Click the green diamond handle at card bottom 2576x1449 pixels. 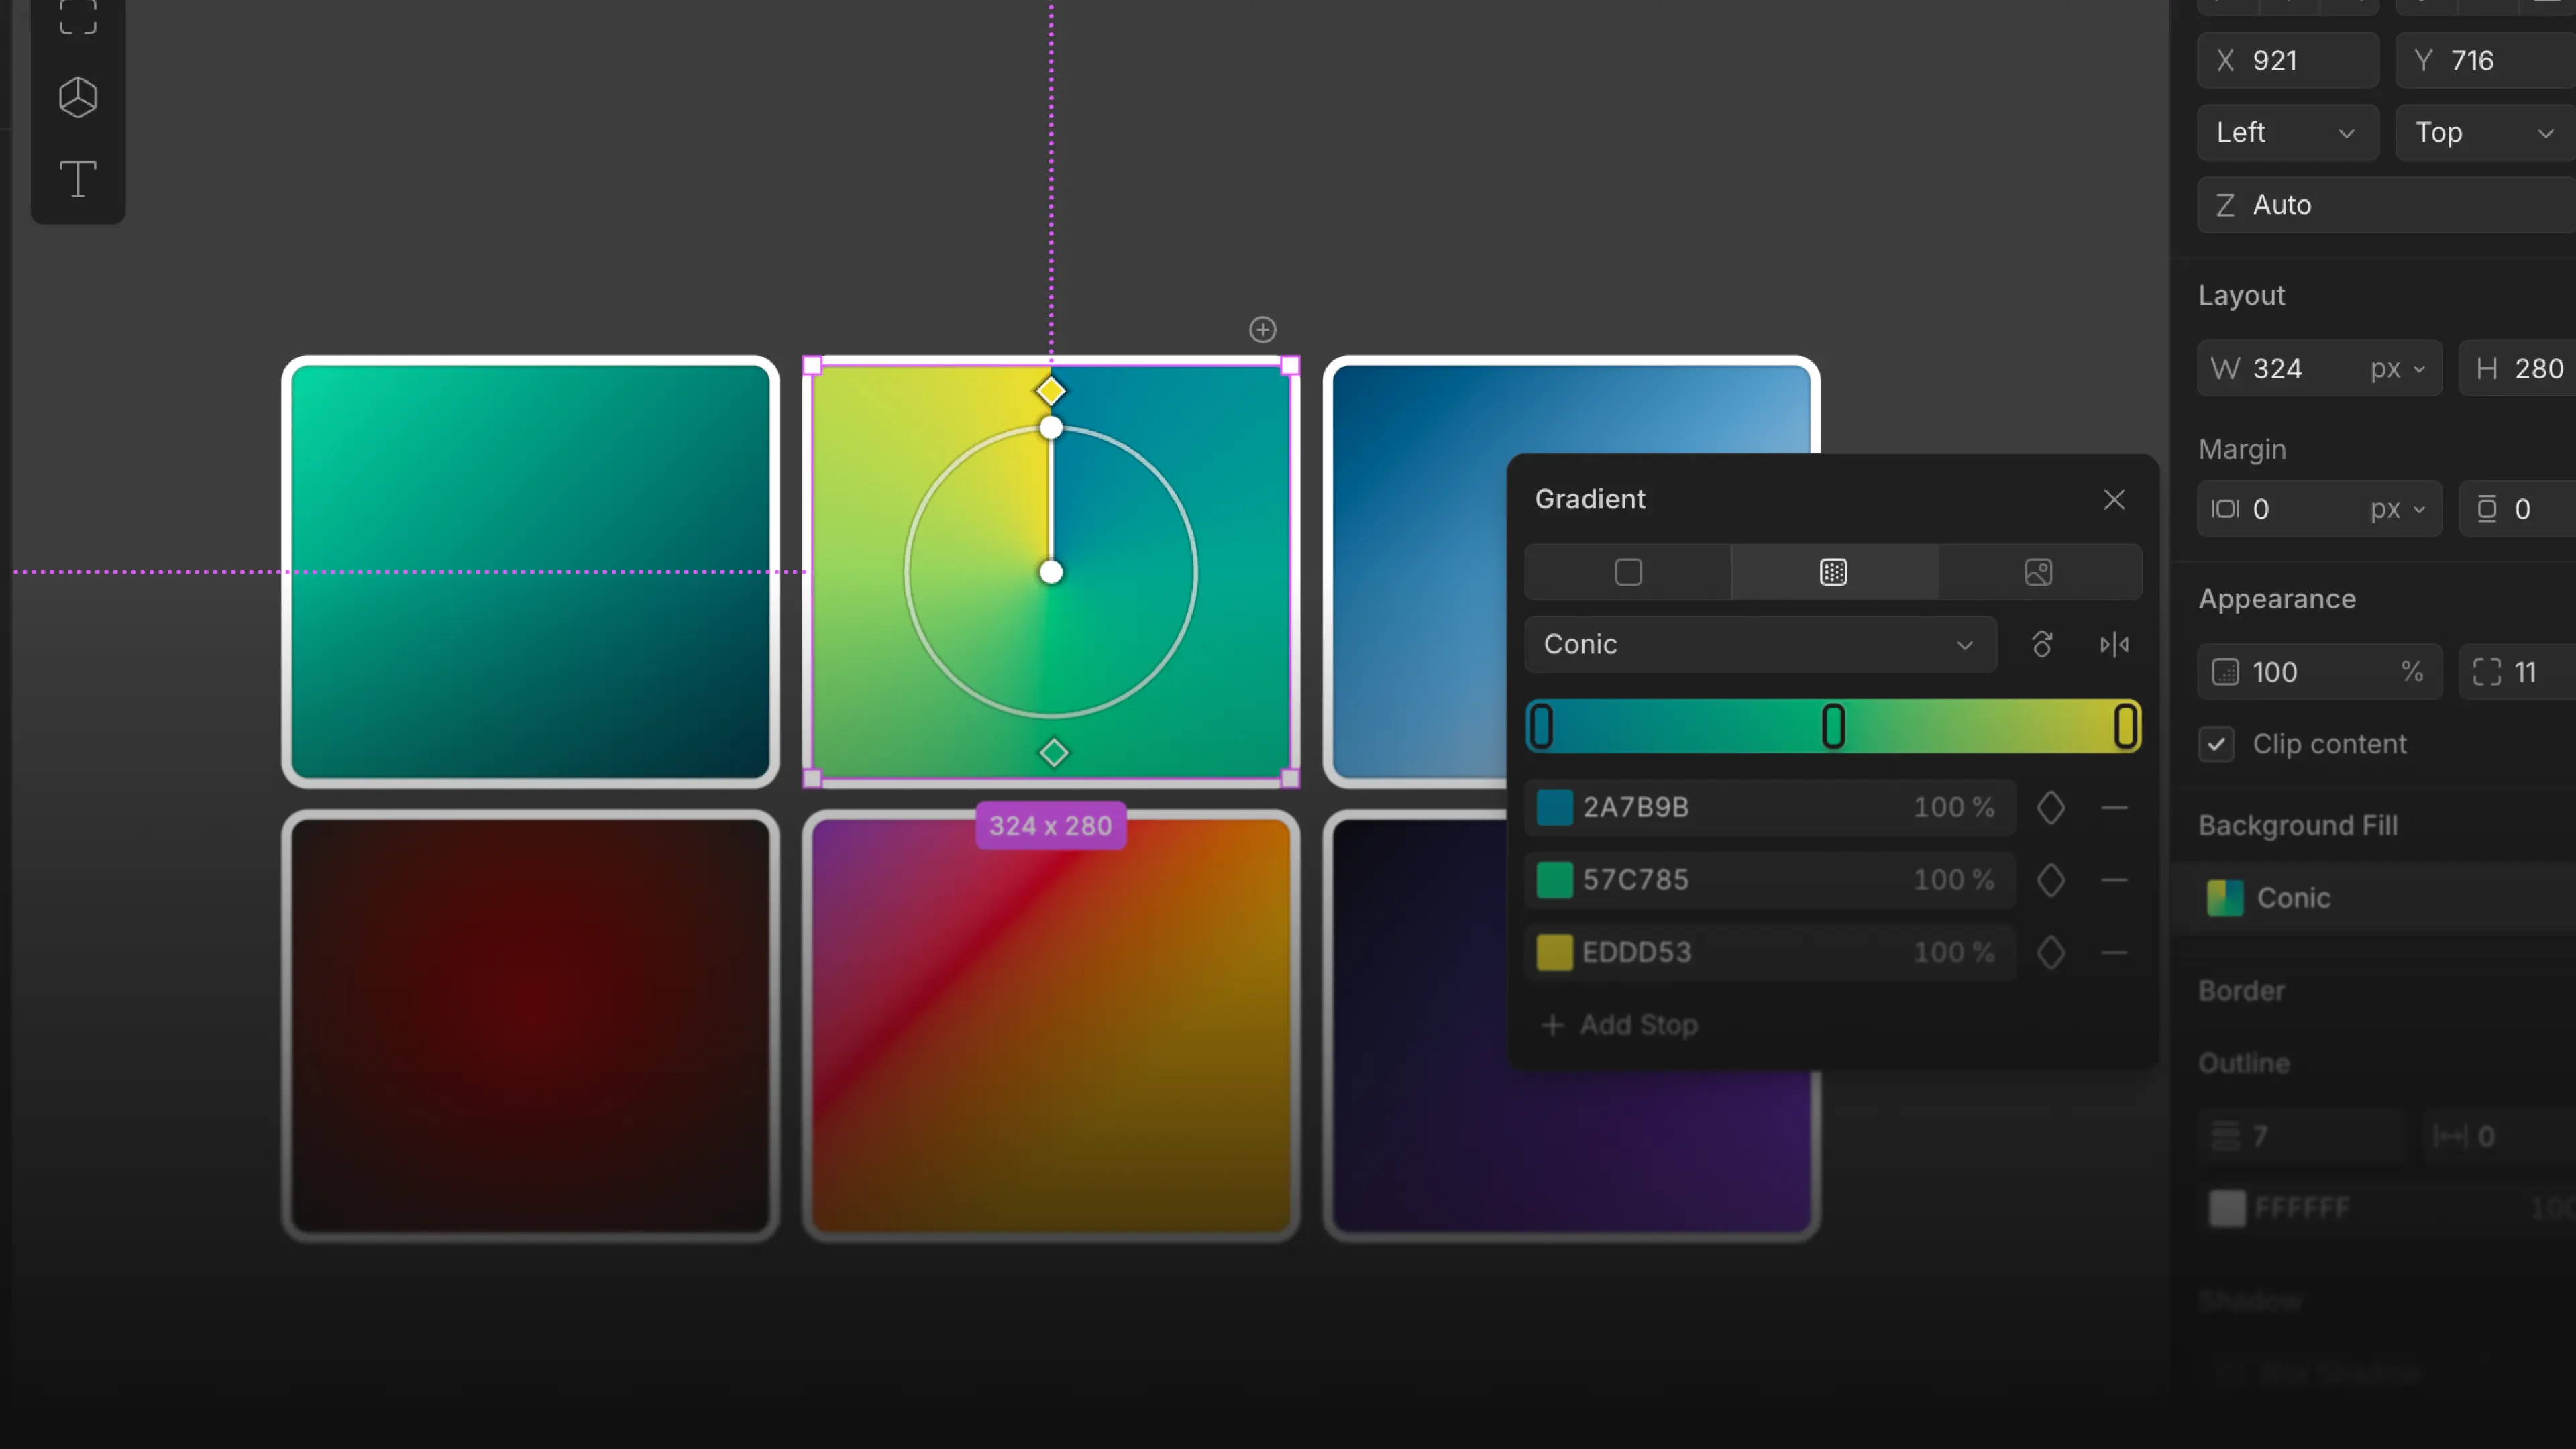(x=1053, y=753)
